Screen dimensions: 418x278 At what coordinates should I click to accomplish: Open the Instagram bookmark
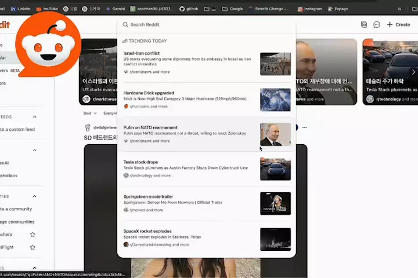pos(310,9)
